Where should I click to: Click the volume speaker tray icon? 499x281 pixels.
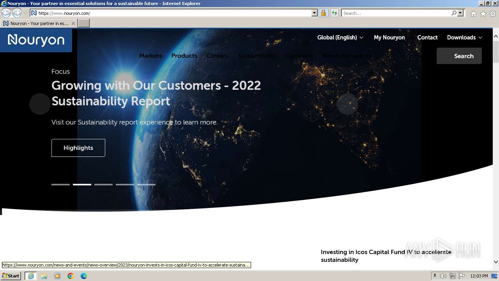point(443,276)
